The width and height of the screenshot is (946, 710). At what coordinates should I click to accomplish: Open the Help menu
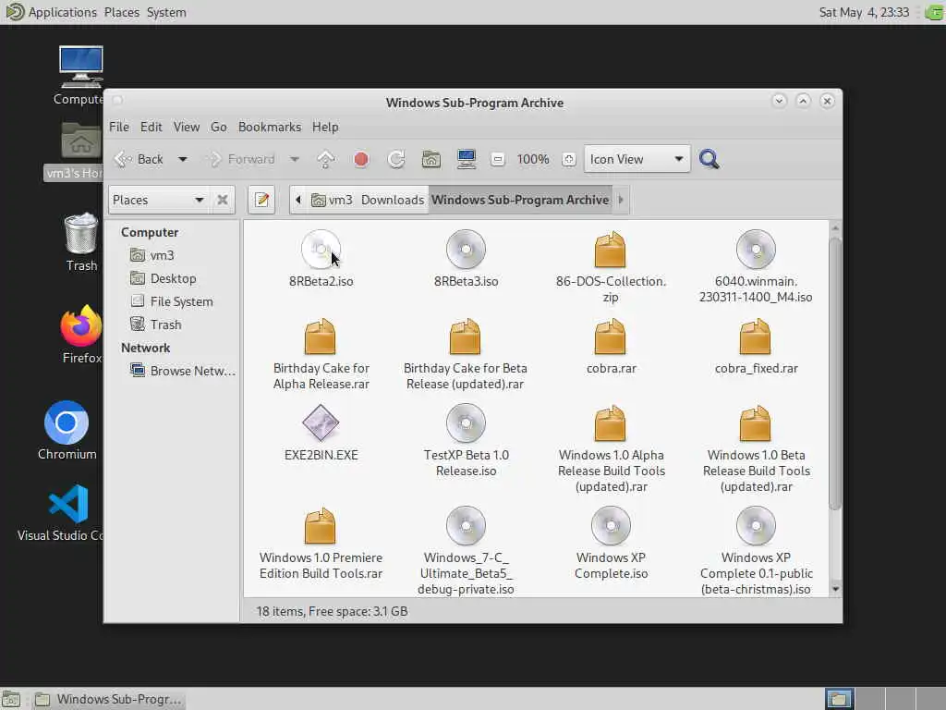325,127
